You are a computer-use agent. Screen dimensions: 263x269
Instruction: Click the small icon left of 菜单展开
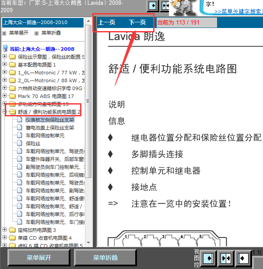pyautogui.click(x=4, y=33)
